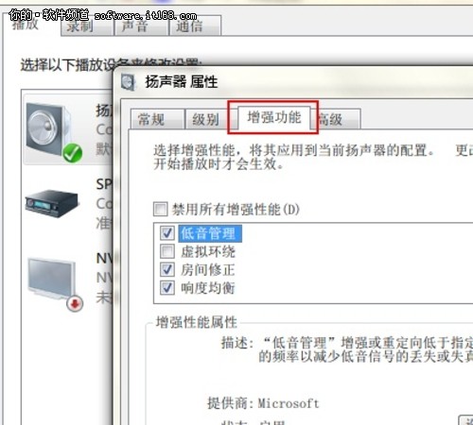This screenshot has width=473, height=425.
Task: Switch to the 常规 tab
Action: coord(157,119)
